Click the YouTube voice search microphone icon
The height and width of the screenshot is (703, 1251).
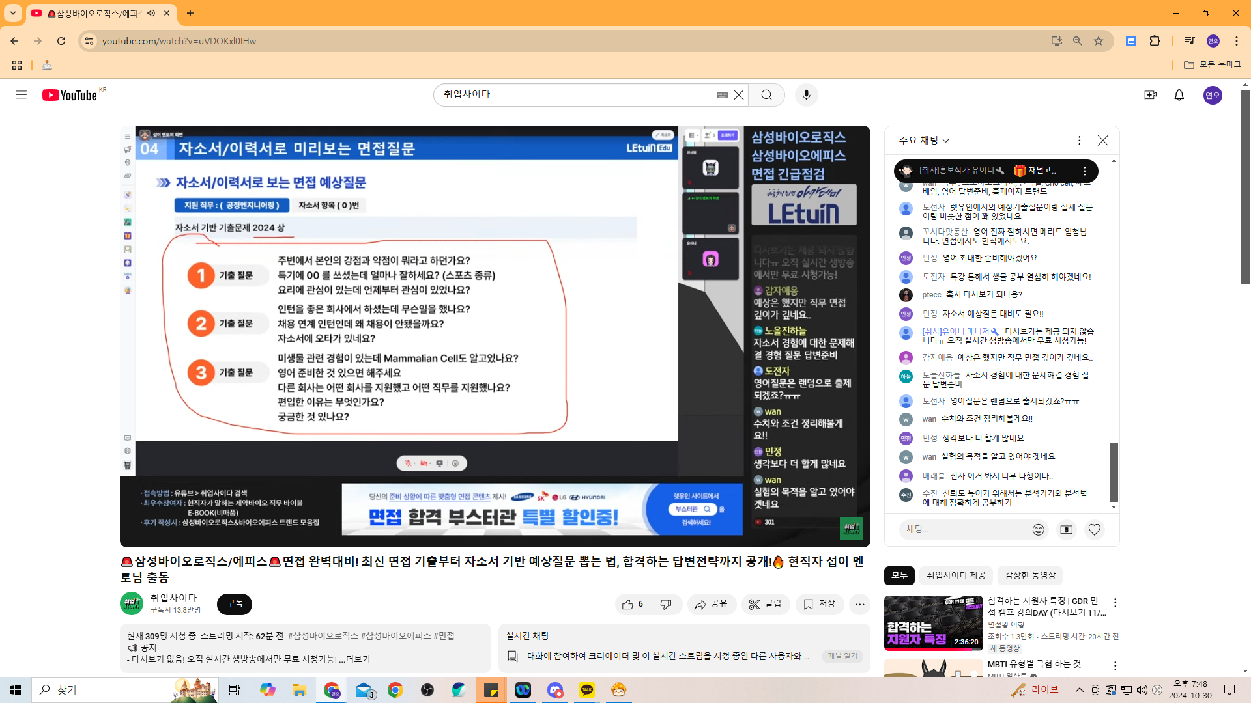point(806,95)
